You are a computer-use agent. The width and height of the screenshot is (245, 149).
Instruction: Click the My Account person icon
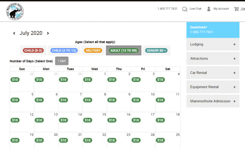[209, 9]
